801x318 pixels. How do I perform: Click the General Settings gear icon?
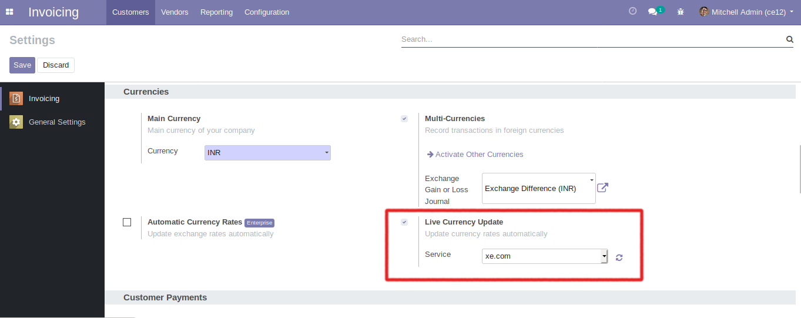tap(16, 122)
